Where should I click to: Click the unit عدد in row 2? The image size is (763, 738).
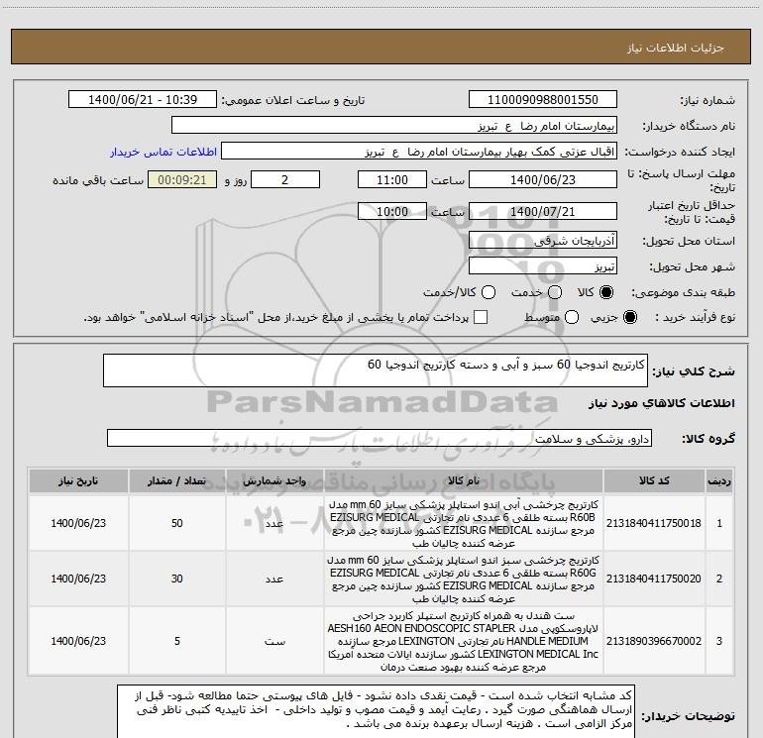pyautogui.click(x=274, y=579)
